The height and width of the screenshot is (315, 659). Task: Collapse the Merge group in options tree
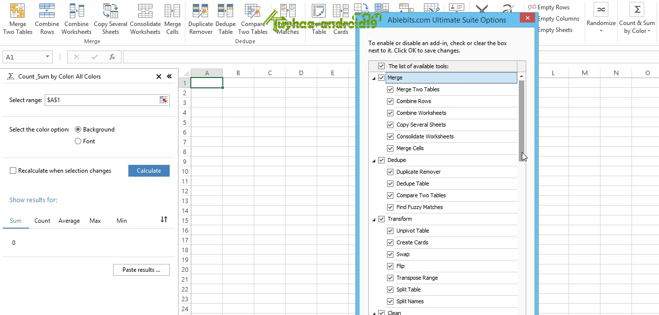[x=373, y=78]
